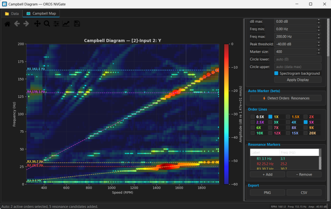Select R2 25.2 Hz resonance marker row
The height and width of the screenshot is (209, 331).
(284, 164)
